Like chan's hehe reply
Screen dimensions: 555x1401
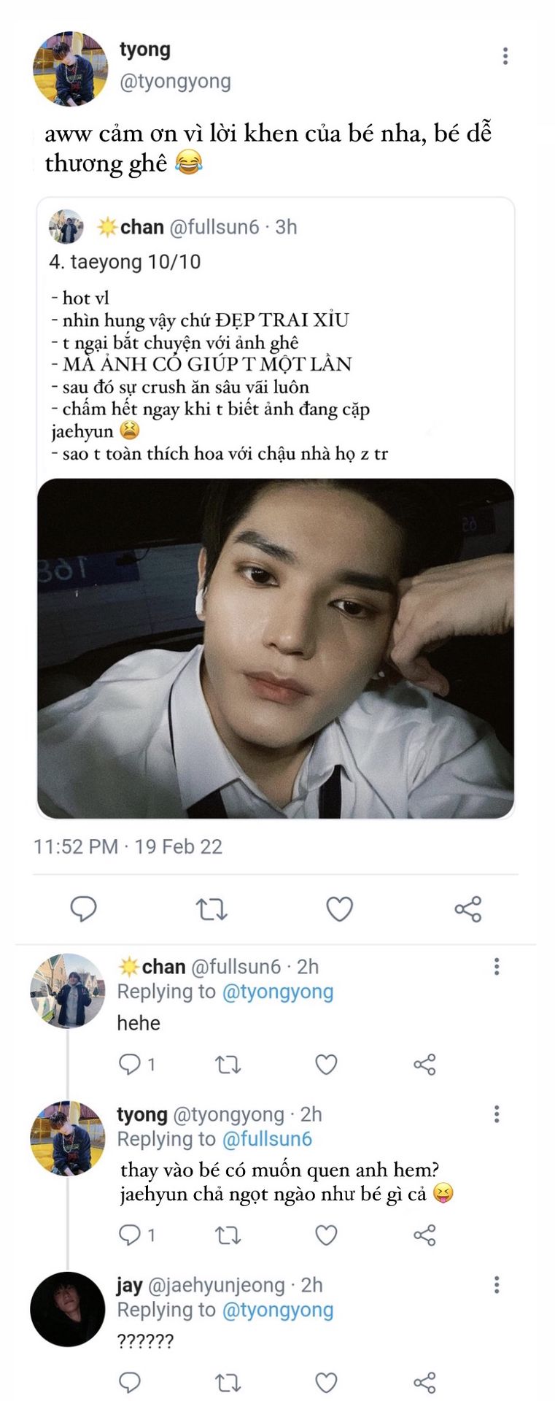point(326,1065)
